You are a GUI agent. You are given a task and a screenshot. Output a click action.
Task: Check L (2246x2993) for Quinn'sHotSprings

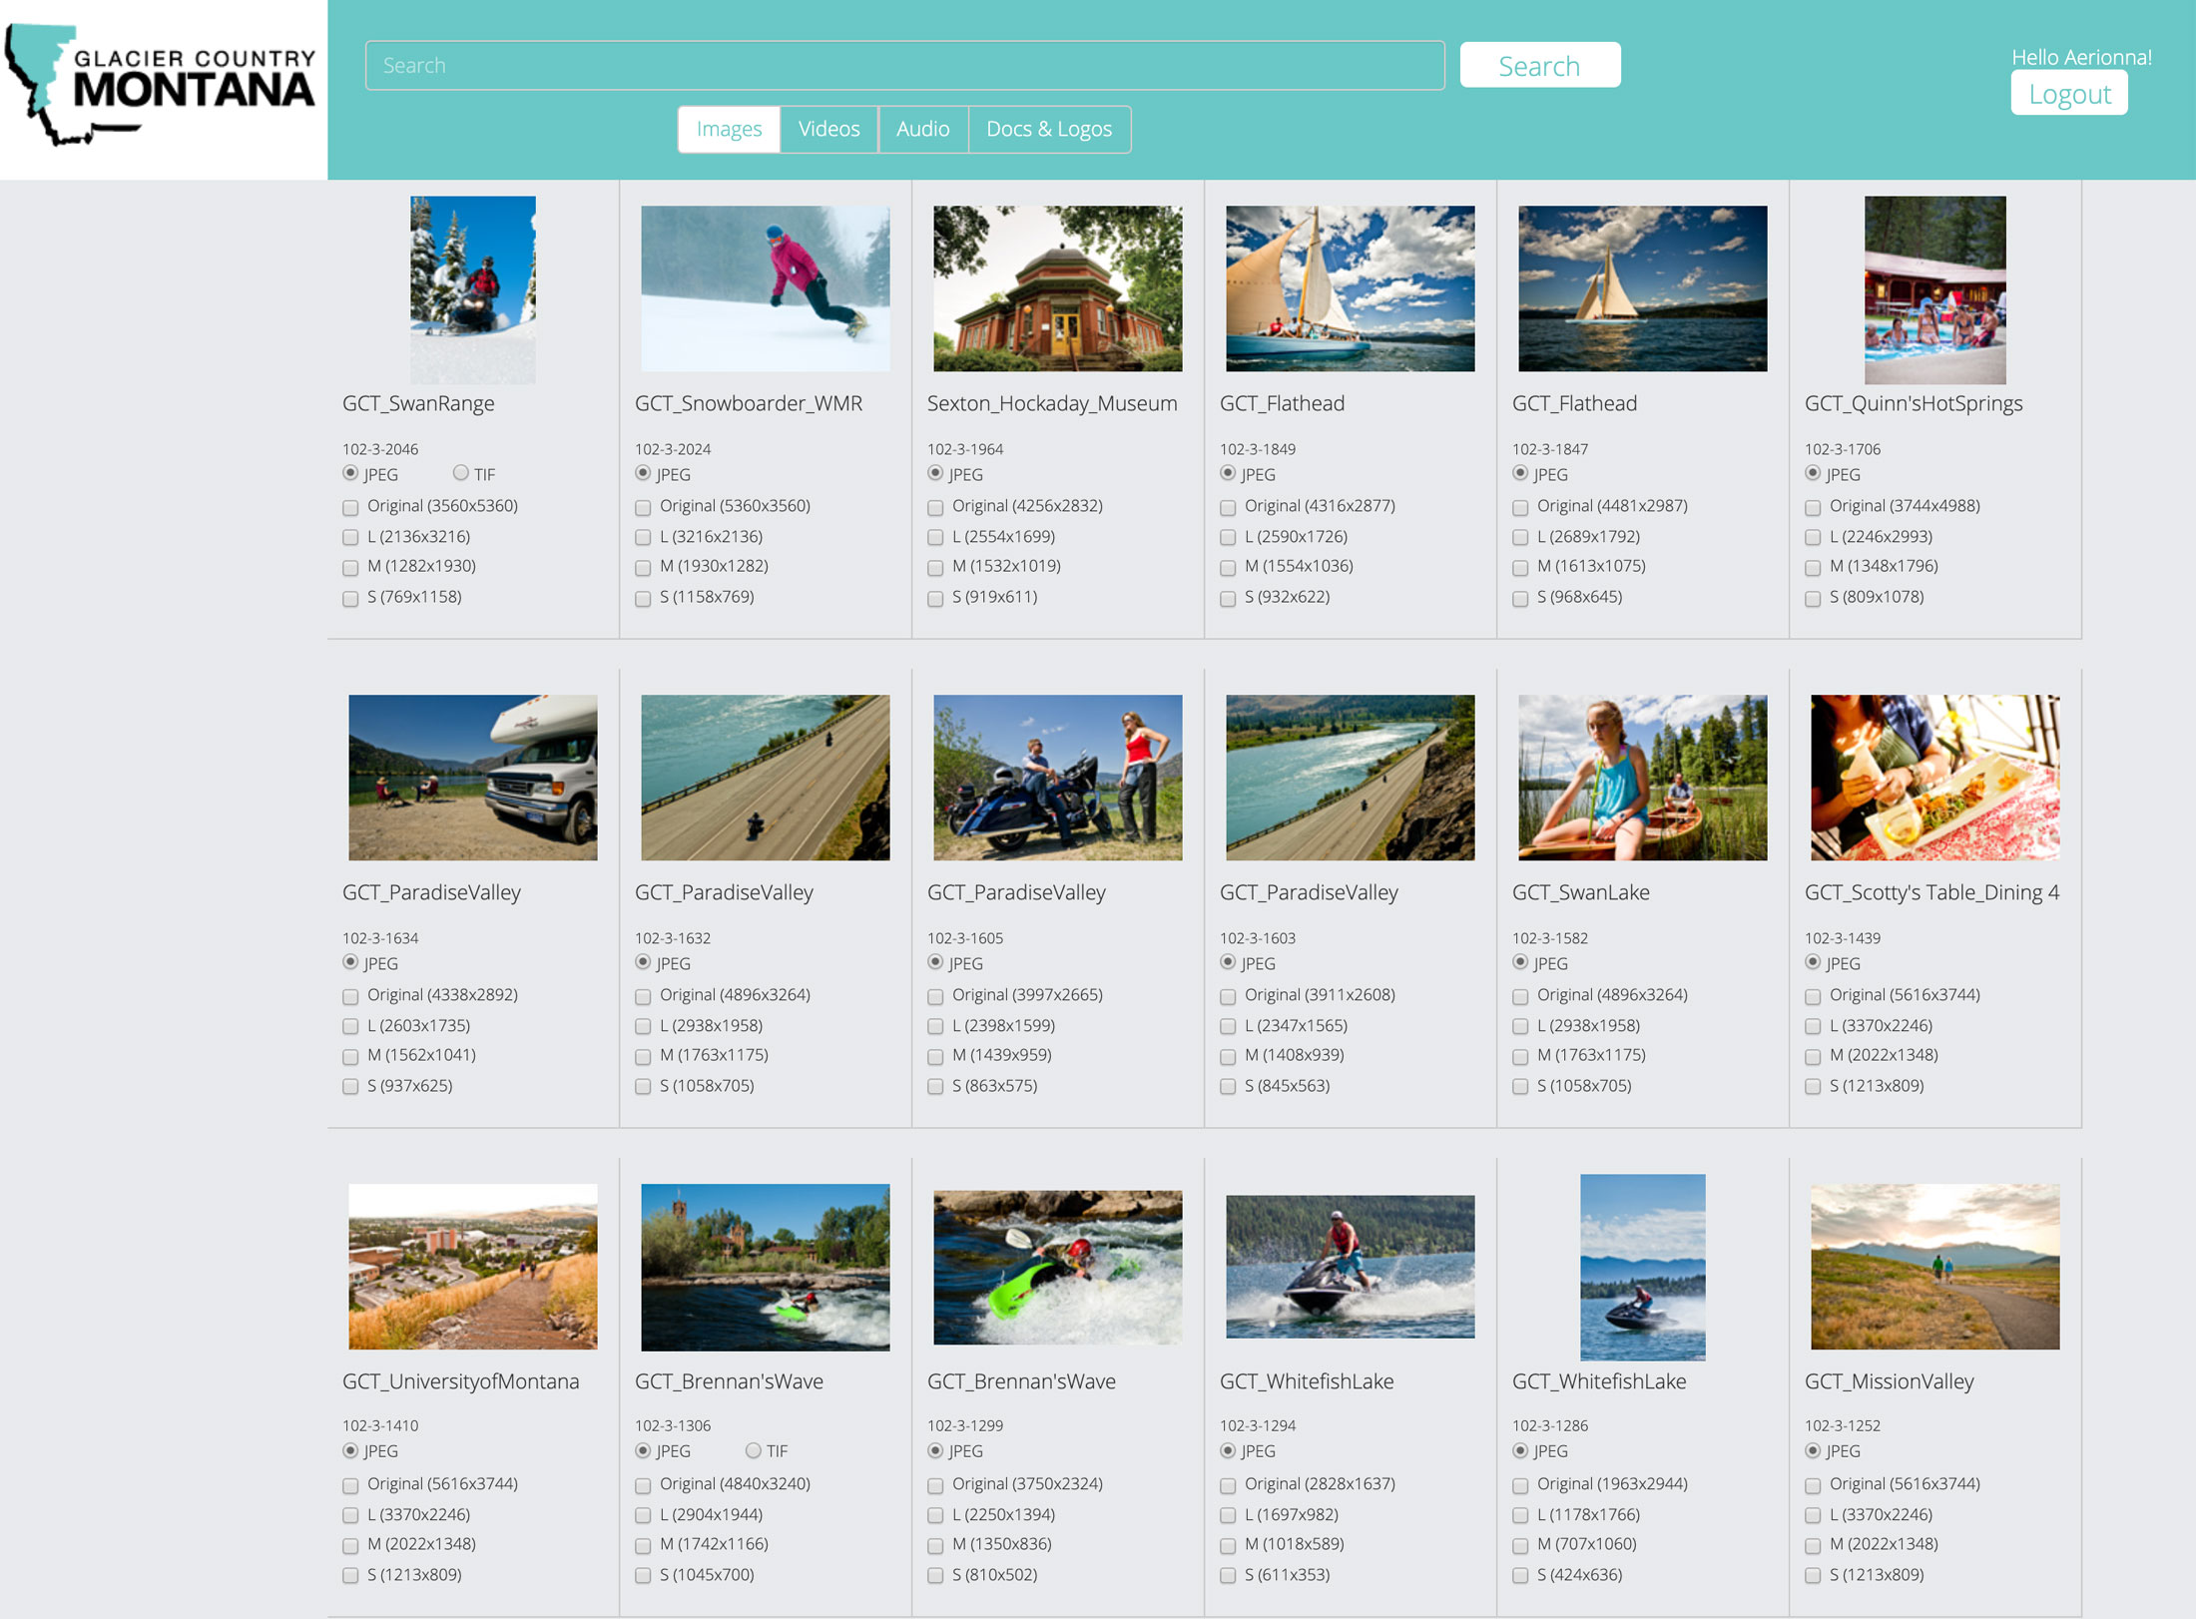tap(1813, 537)
